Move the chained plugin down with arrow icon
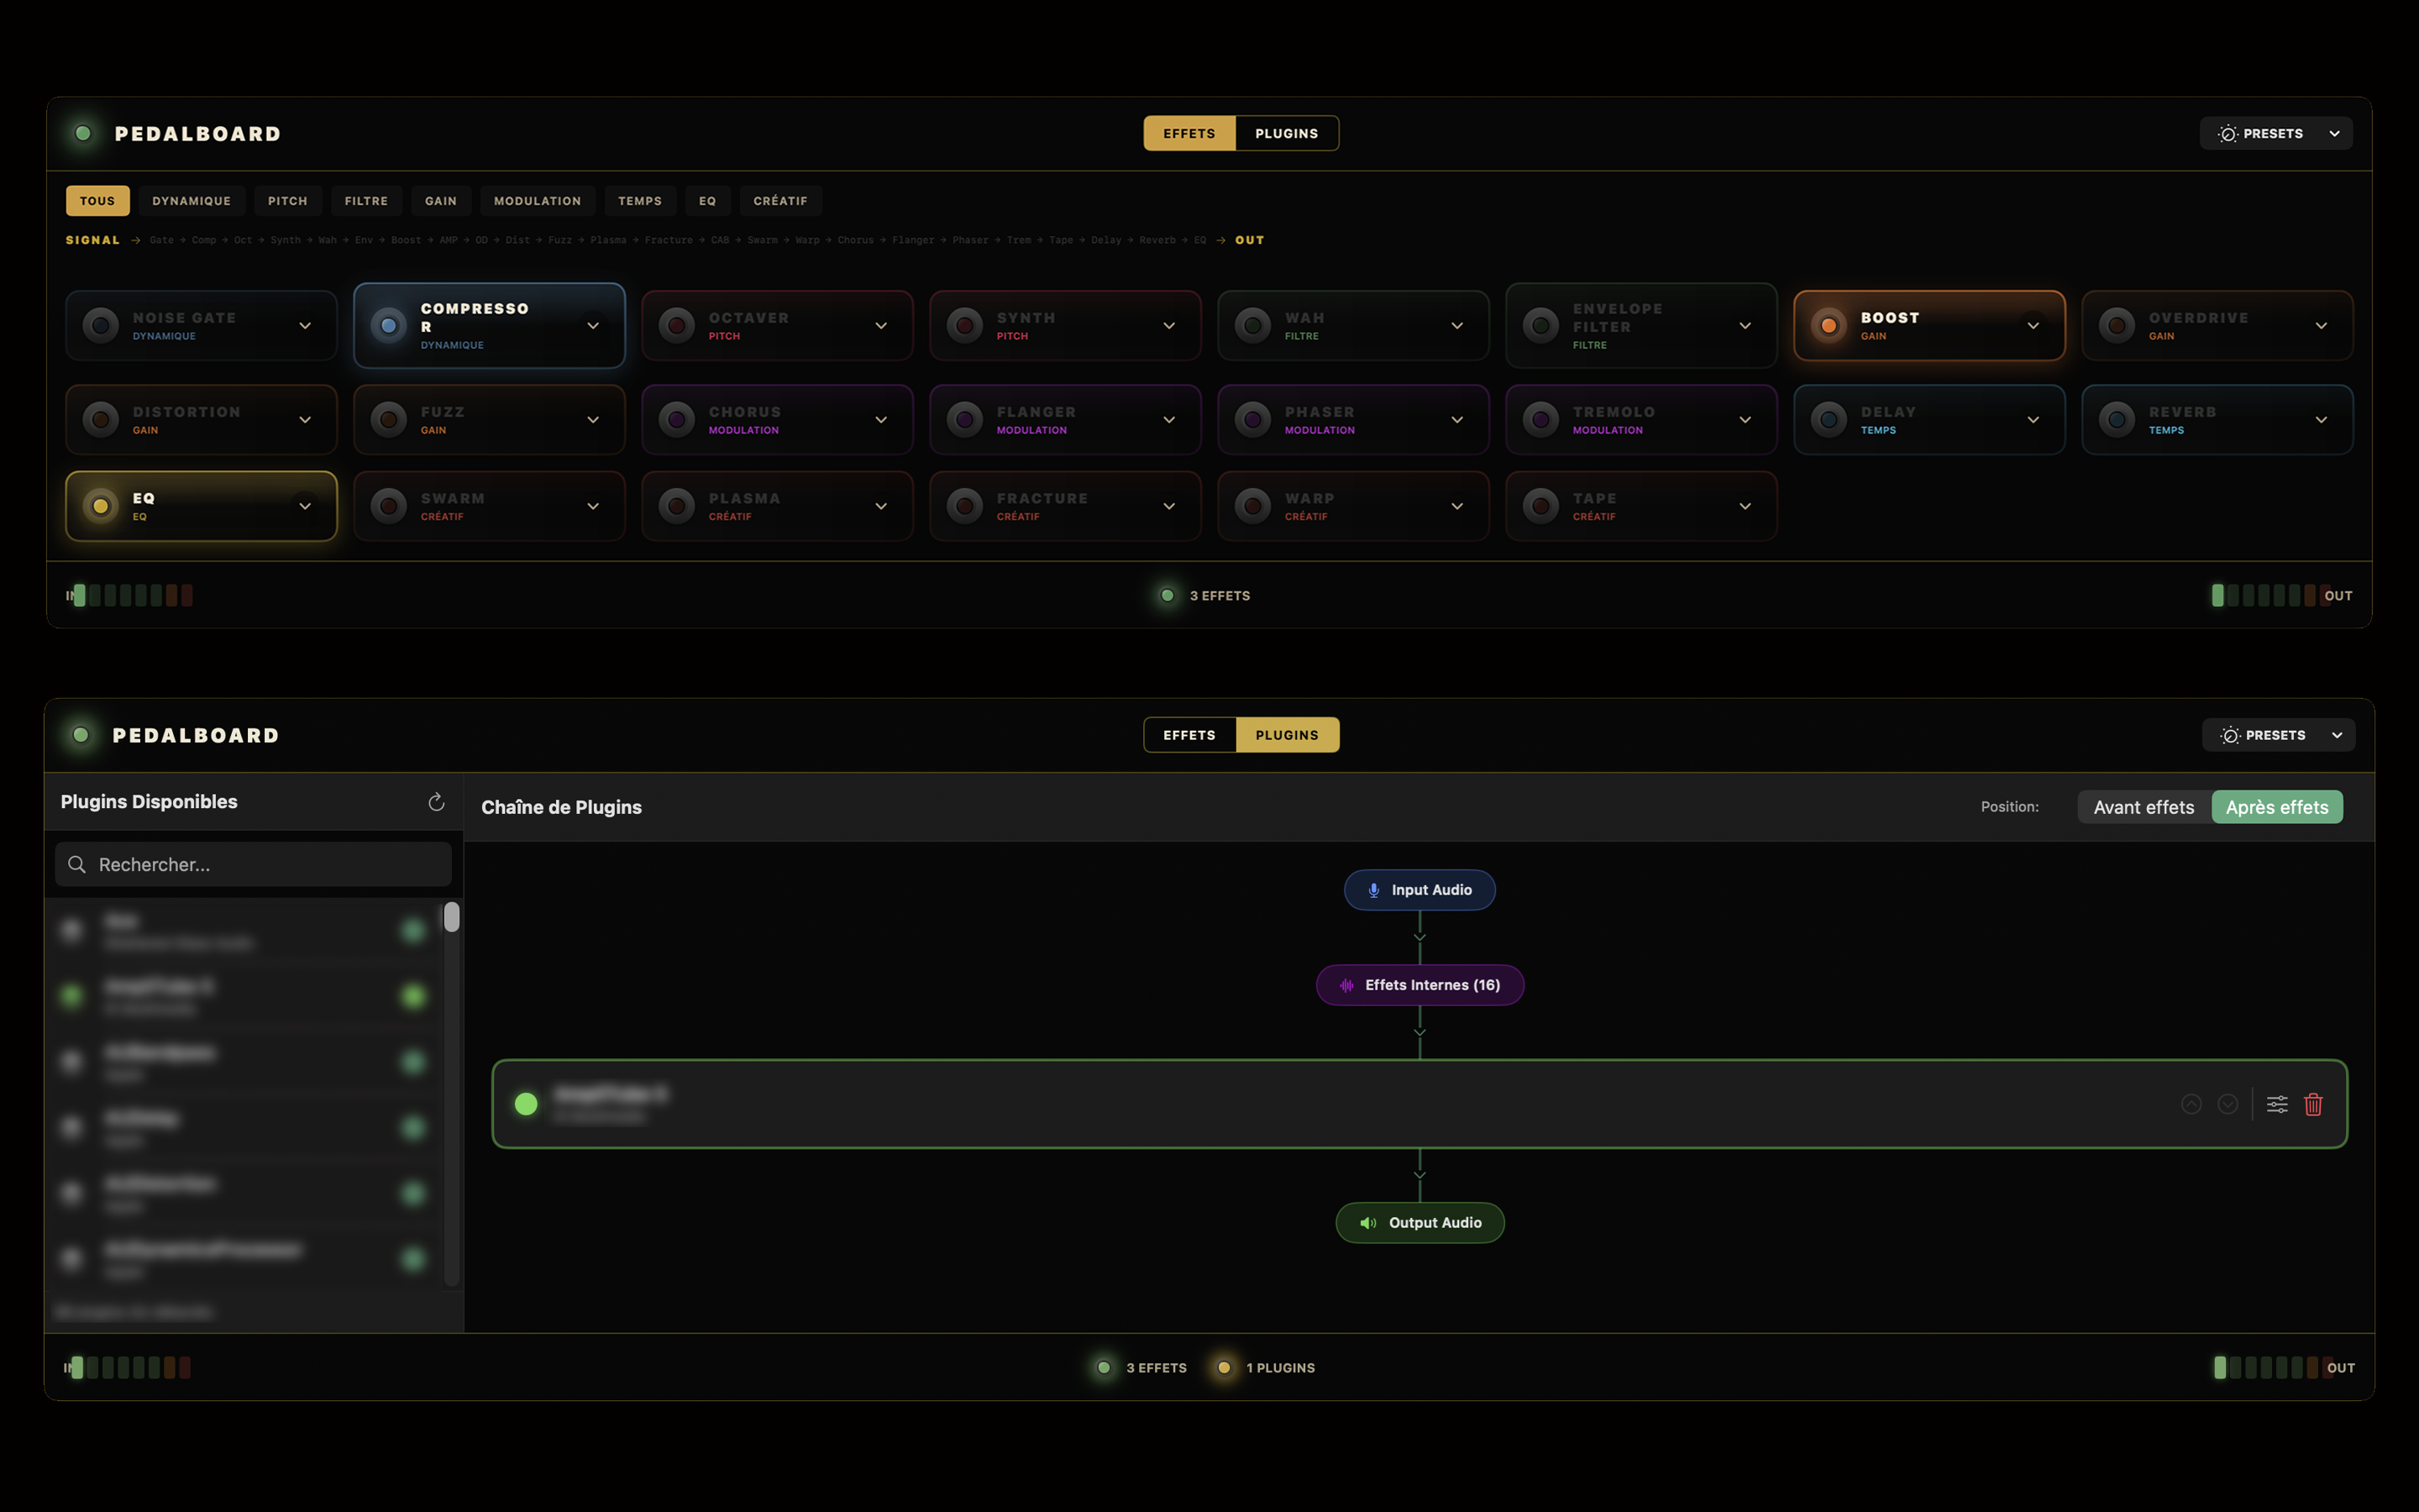 [2228, 1104]
